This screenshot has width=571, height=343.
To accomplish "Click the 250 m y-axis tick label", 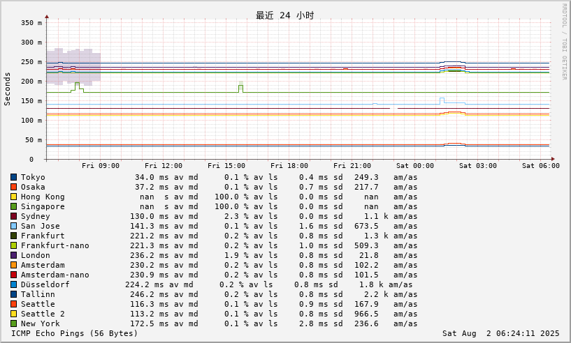I will [x=31, y=62].
